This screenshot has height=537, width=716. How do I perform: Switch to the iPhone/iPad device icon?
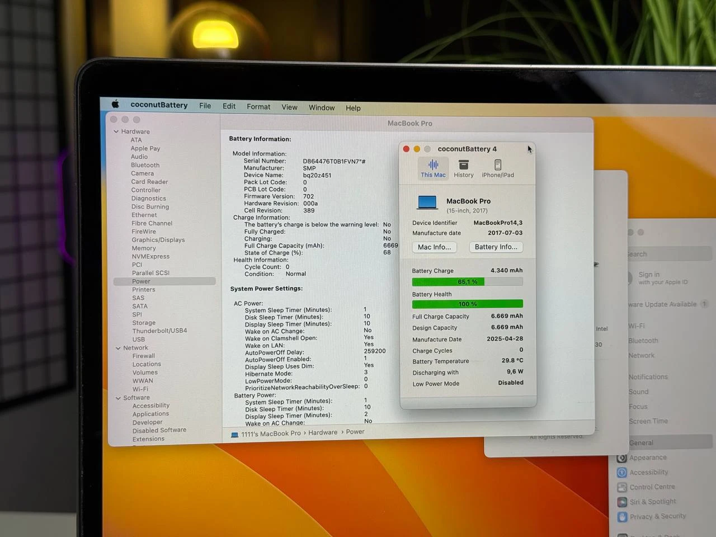[x=497, y=165]
